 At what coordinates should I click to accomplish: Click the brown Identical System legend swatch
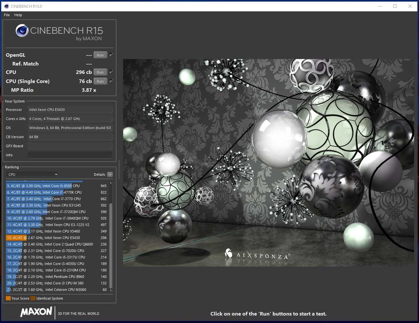(33, 298)
